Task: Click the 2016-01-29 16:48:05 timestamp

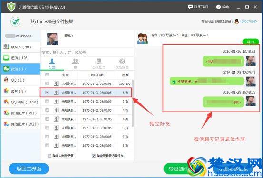Action: pyautogui.click(x=239, y=92)
